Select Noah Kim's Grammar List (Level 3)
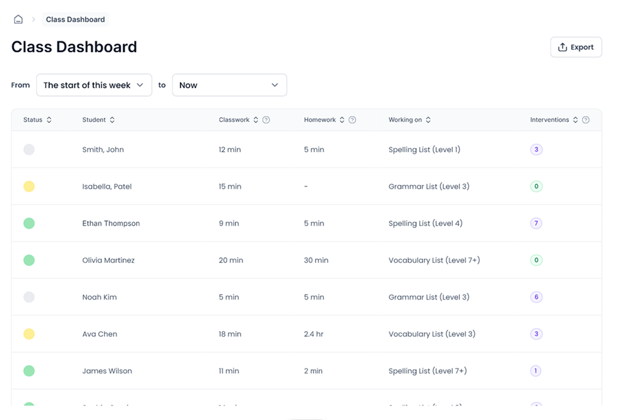Viewport: 618px width, 420px height. (x=429, y=297)
